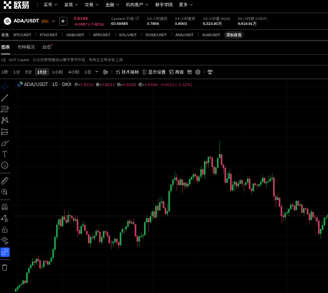Switch to the 币种概况 tab
The height and width of the screenshot is (293, 328).
tap(26, 47)
